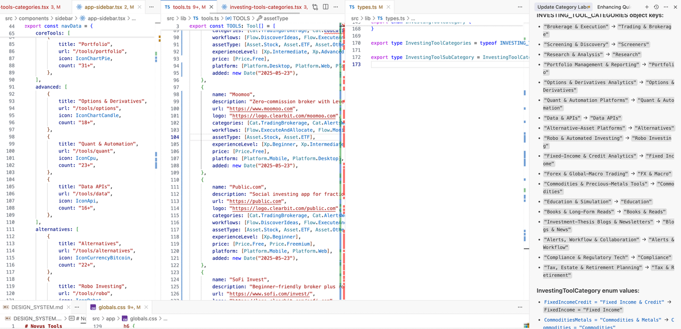Click React icon on investing-tools-categories.tsx tab
This screenshot has width=681, height=329.
(225, 7)
